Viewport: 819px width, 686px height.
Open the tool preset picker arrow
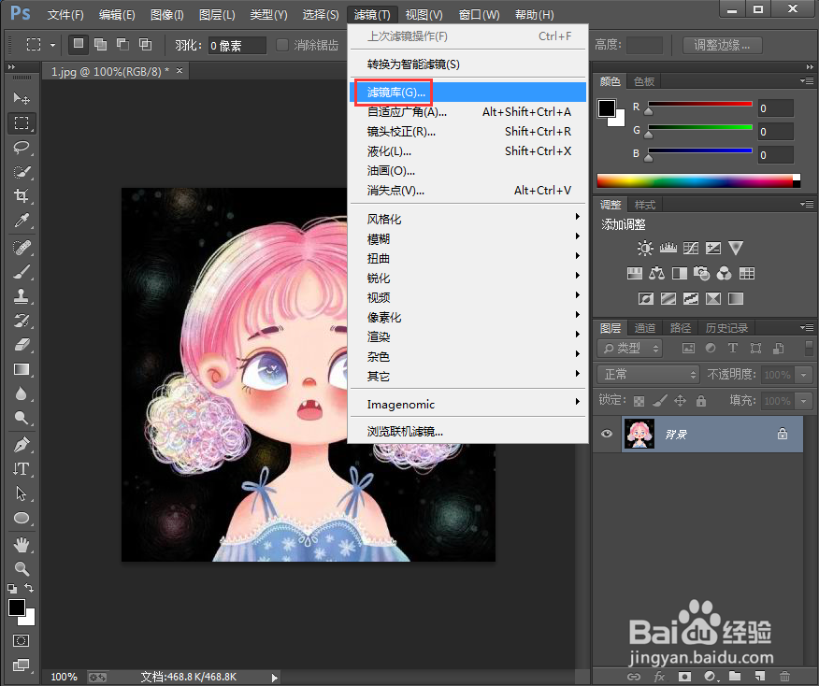click(52, 45)
